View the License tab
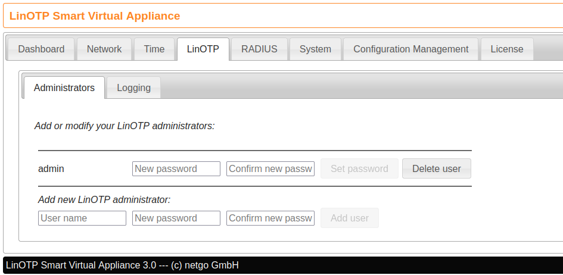Viewport: 563px width, 275px height. (x=507, y=49)
